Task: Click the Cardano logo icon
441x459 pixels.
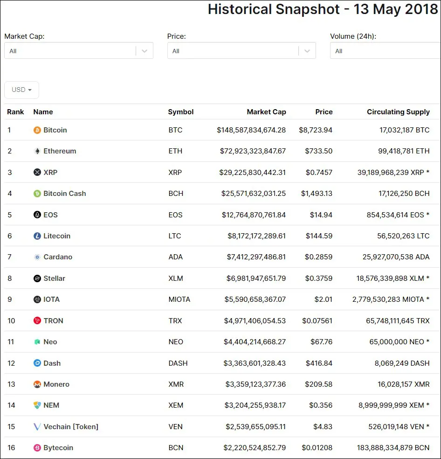Action: pos(37,257)
